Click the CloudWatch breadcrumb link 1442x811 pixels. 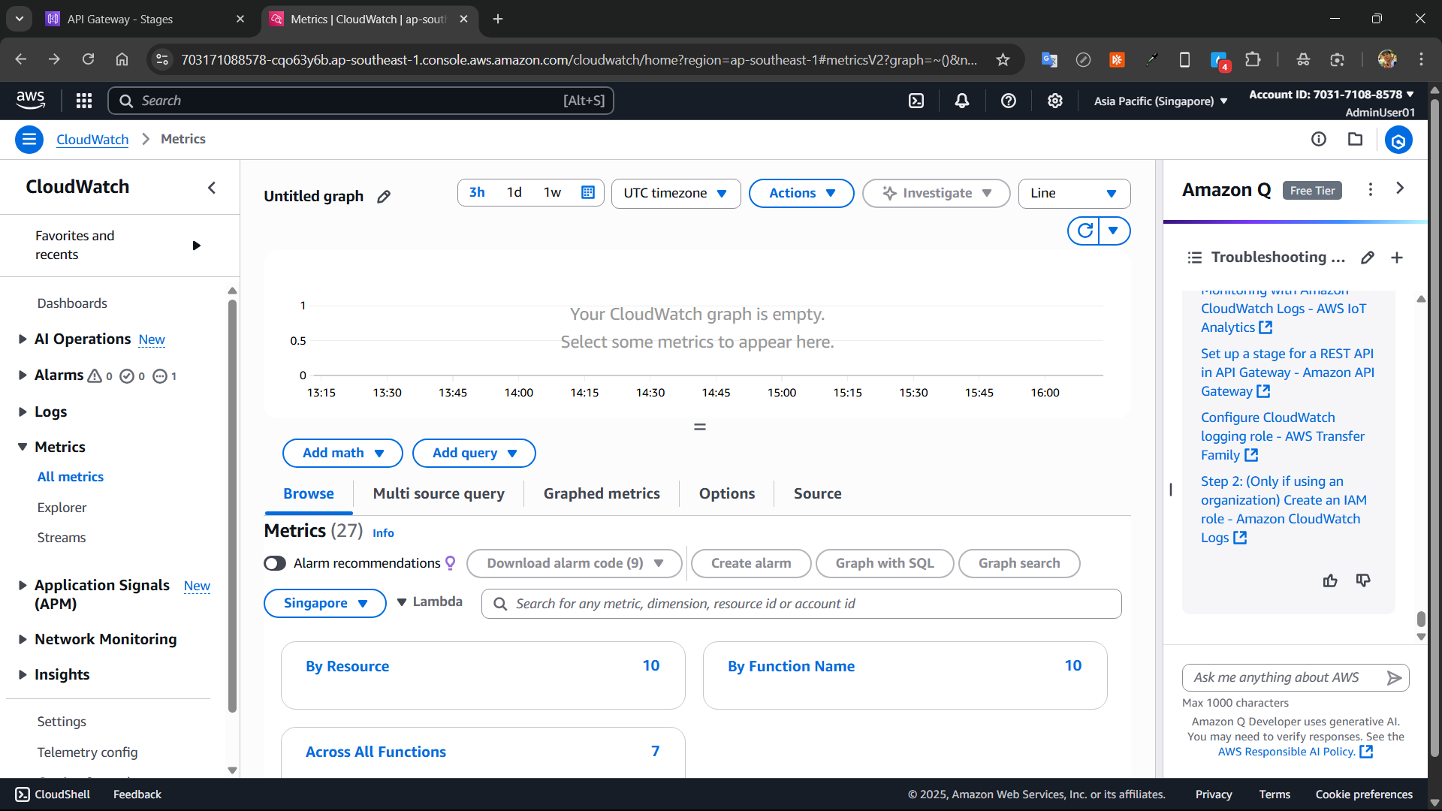pos(92,140)
